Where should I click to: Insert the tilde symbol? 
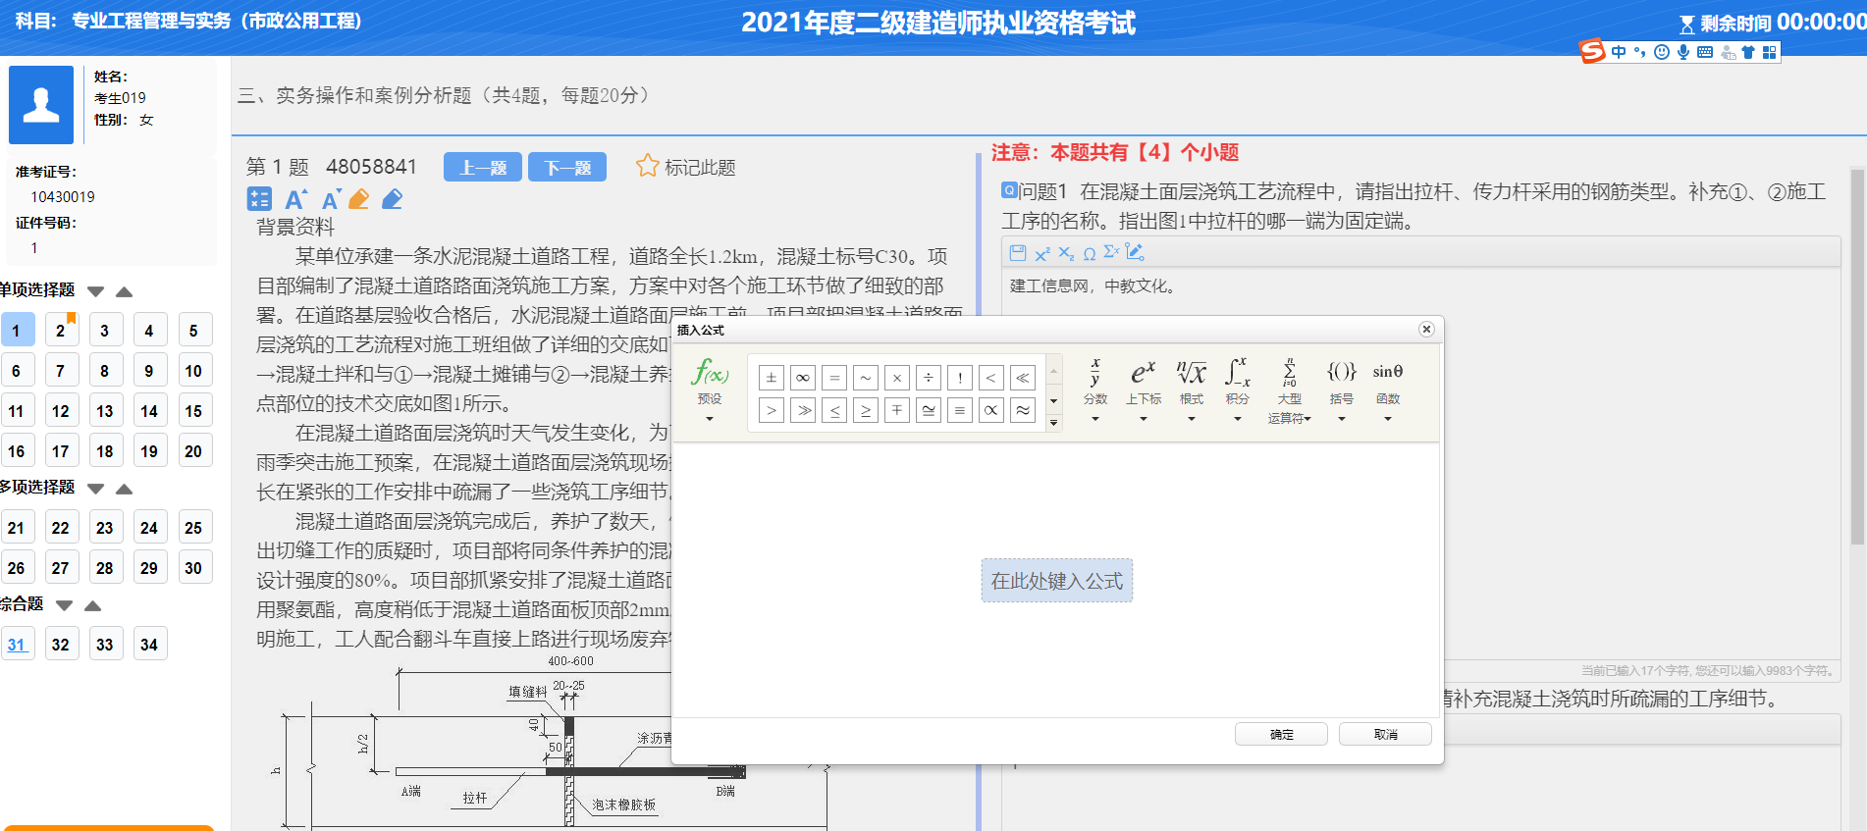coord(866,378)
